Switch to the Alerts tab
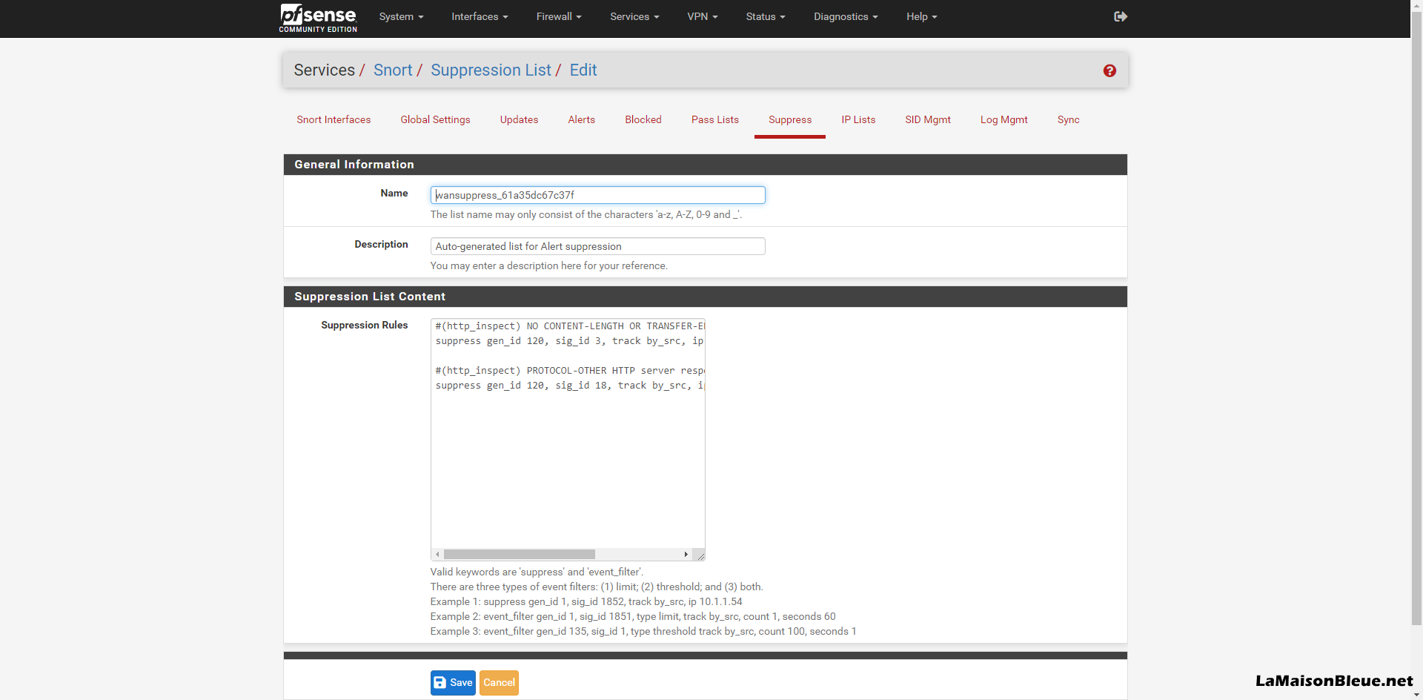1423x700 pixels. tap(581, 119)
